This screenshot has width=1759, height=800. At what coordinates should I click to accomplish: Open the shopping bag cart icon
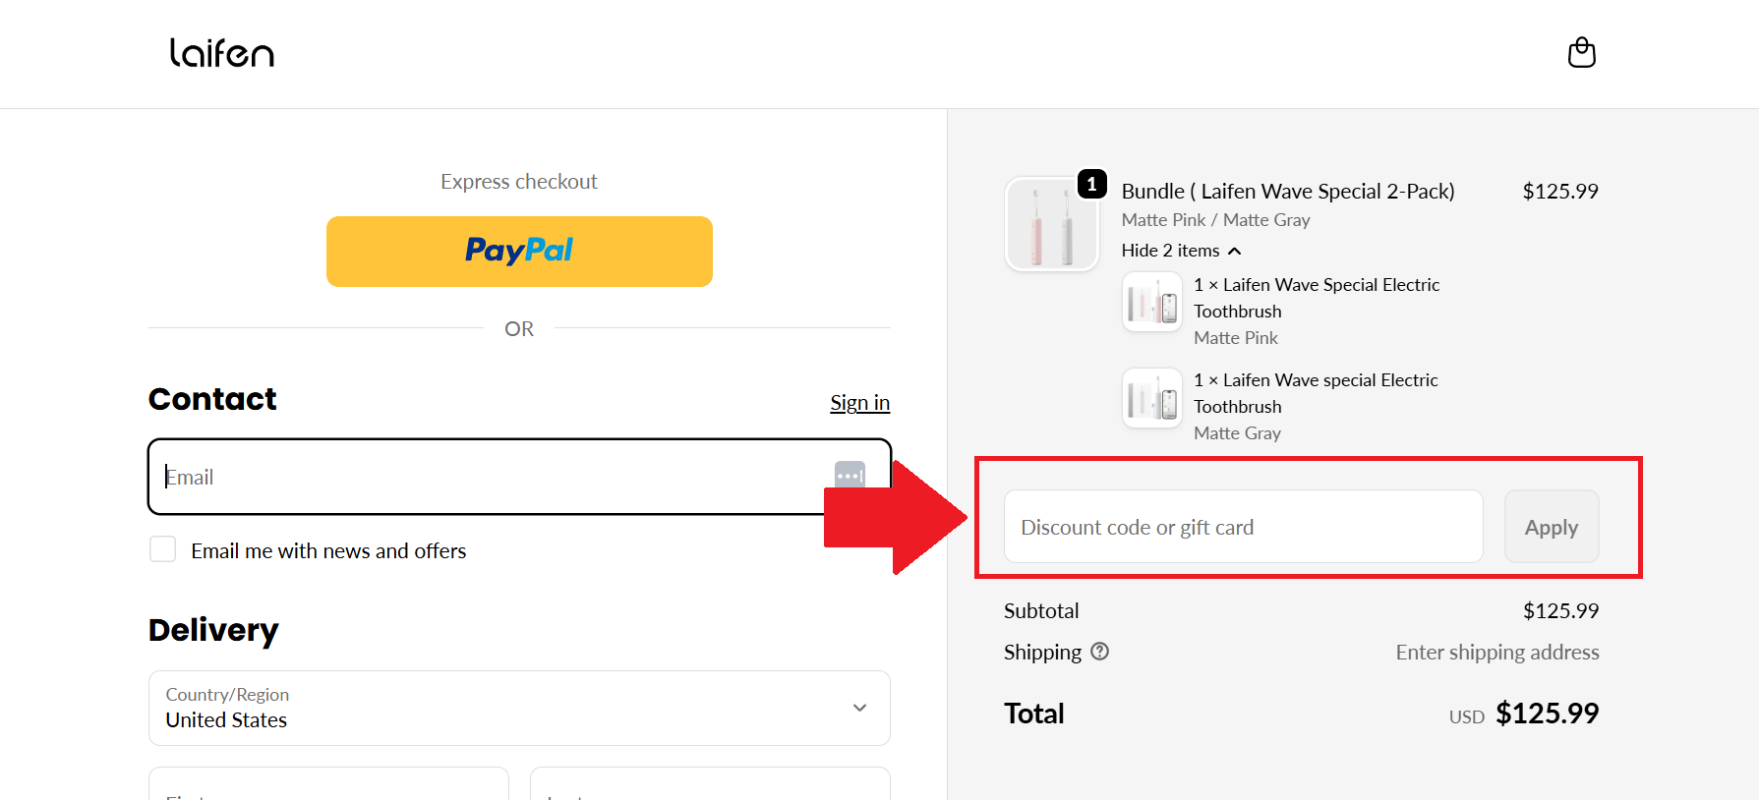(x=1581, y=52)
